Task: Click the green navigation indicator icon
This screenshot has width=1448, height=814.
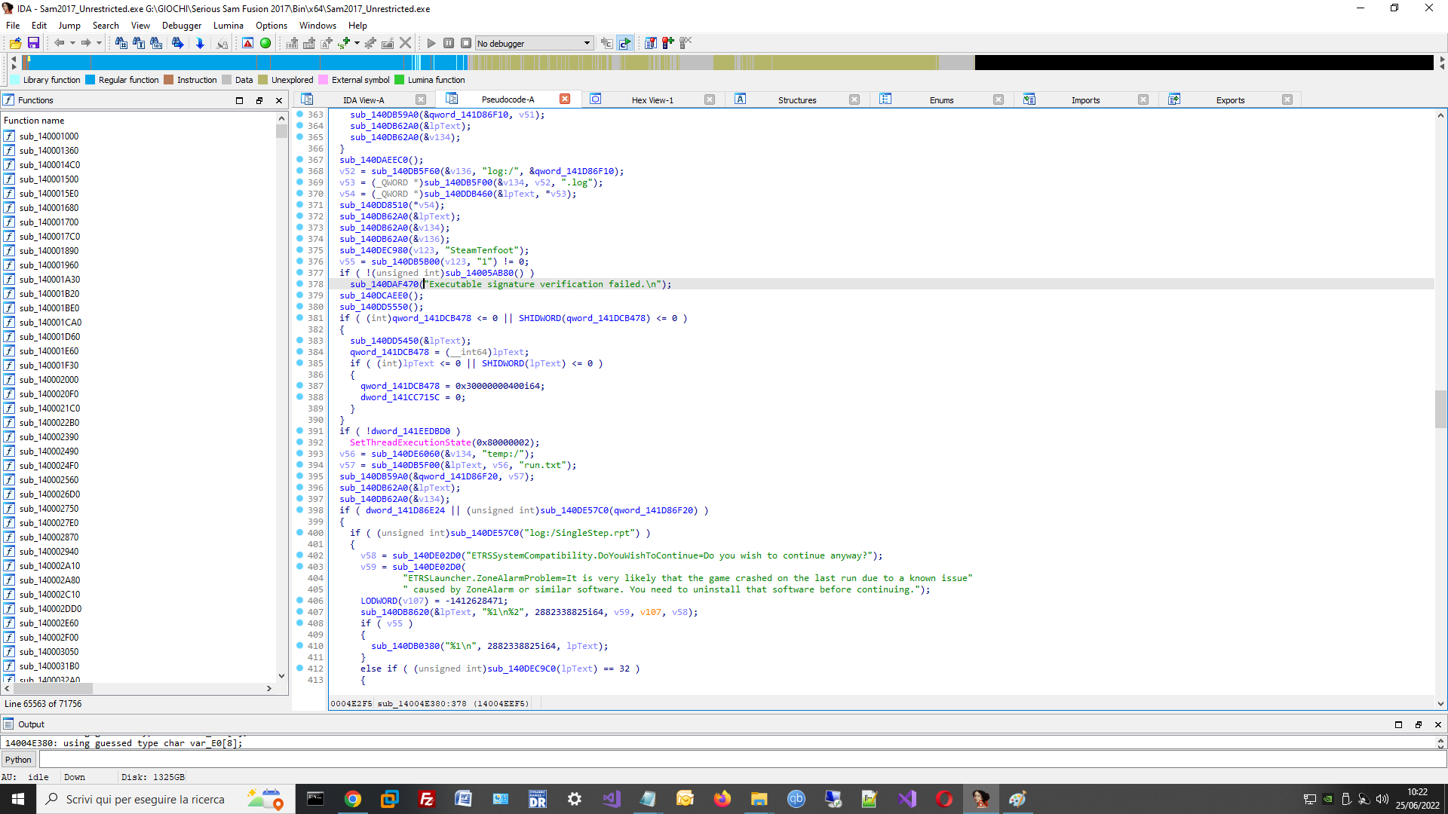Action: click(265, 43)
